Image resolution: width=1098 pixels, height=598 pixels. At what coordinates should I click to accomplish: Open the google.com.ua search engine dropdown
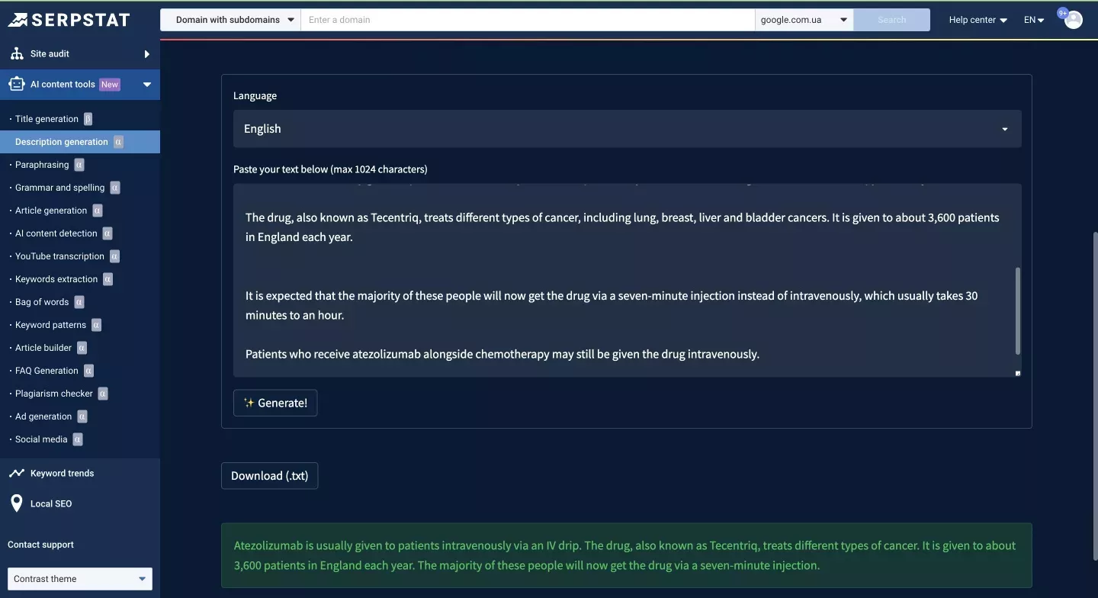[804, 20]
